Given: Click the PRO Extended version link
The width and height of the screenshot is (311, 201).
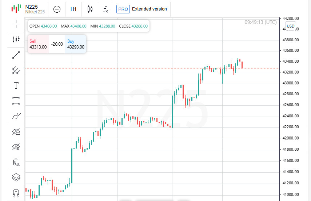Looking at the screenshot, I should click(x=142, y=9).
